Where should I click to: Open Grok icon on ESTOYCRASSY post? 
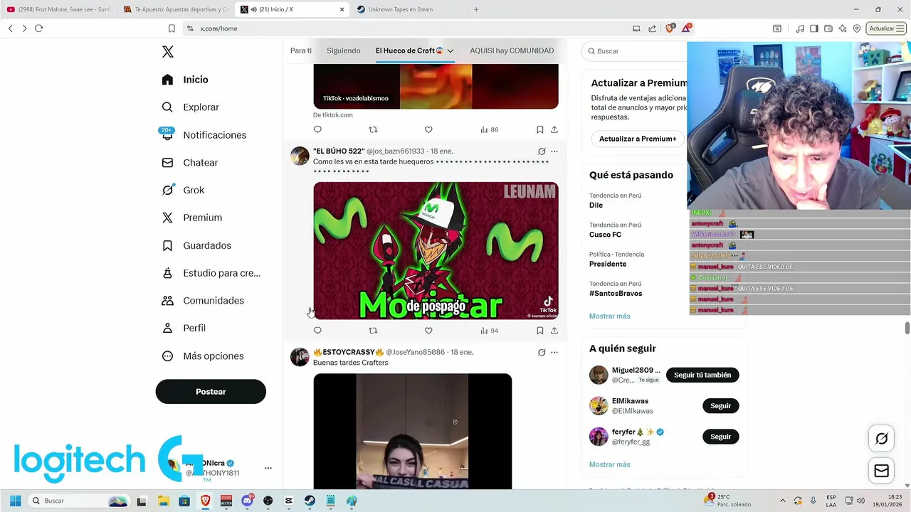[542, 352]
